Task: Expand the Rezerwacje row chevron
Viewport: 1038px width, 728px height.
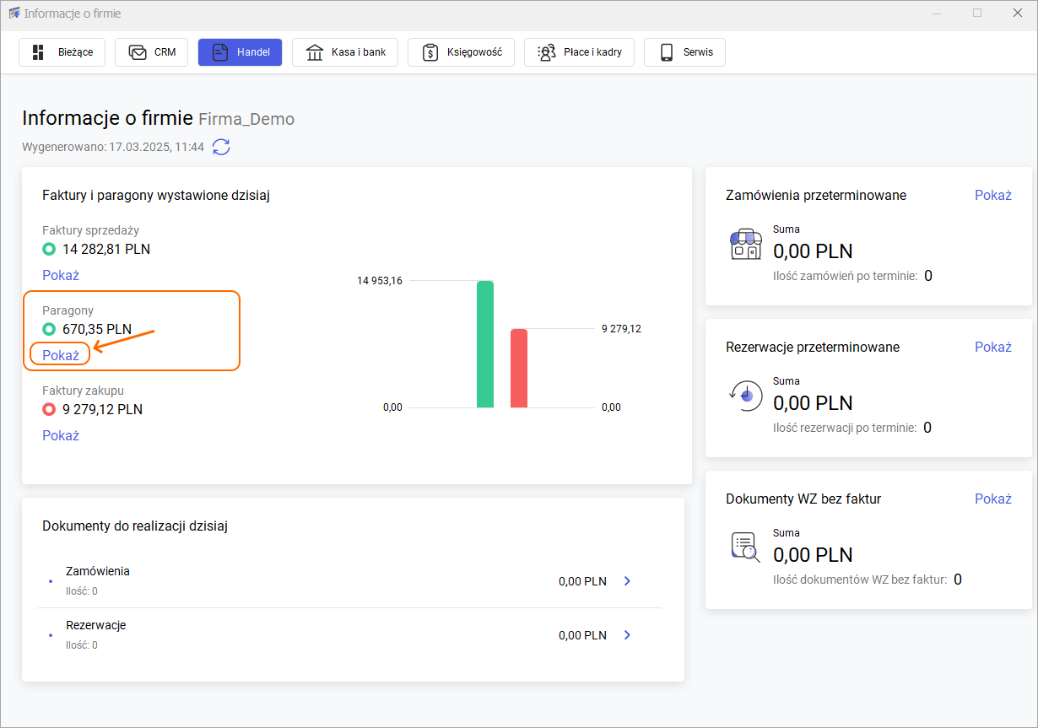Action: click(x=627, y=635)
